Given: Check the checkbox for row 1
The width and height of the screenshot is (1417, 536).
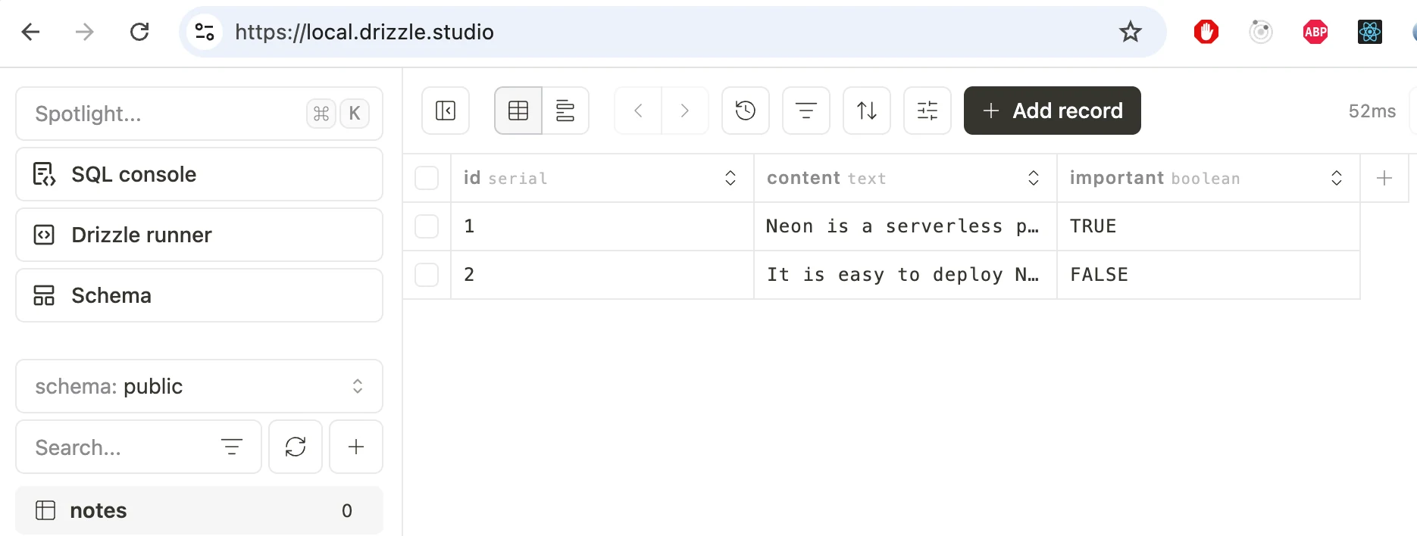Looking at the screenshot, I should pyautogui.click(x=427, y=226).
